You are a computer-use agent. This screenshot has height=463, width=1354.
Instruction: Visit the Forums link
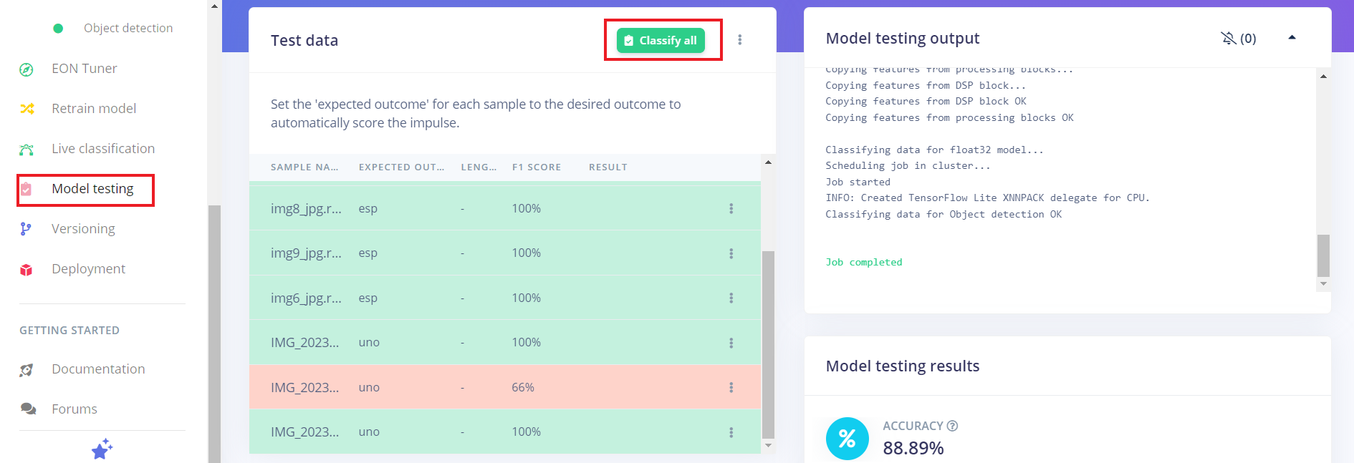click(x=75, y=409)
